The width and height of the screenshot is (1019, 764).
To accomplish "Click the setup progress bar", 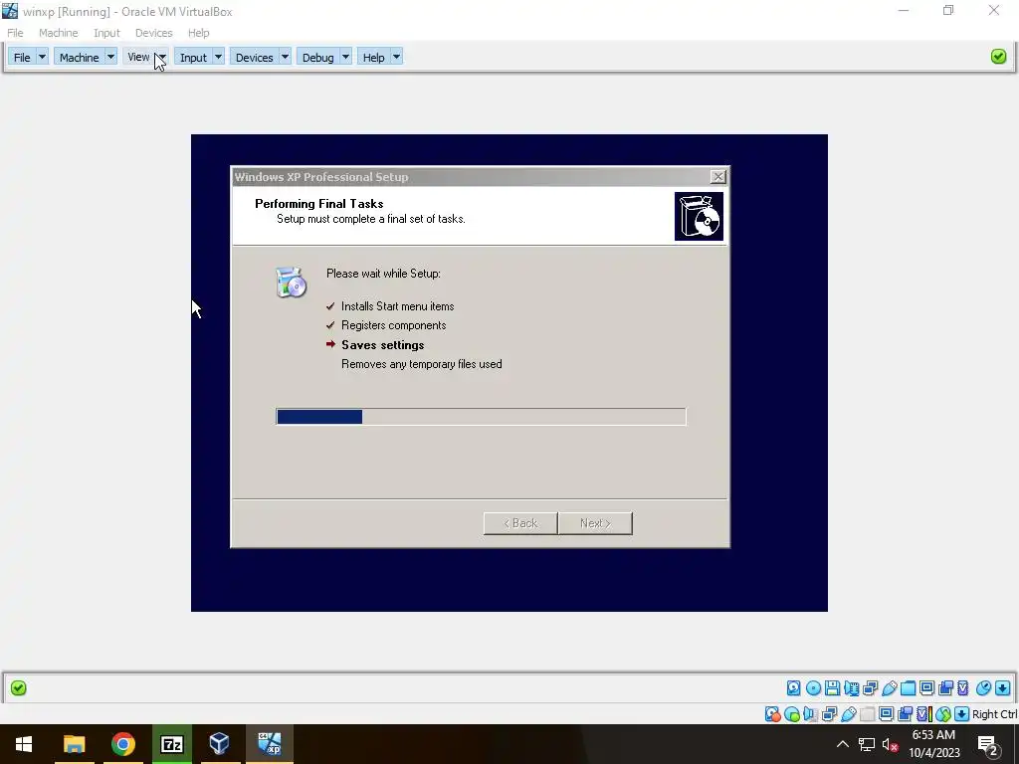I will tap(481, 417).
